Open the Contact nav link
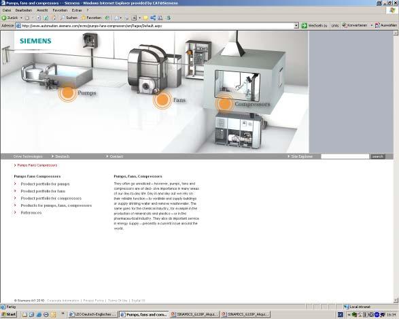399x319 pixels. 115,156
